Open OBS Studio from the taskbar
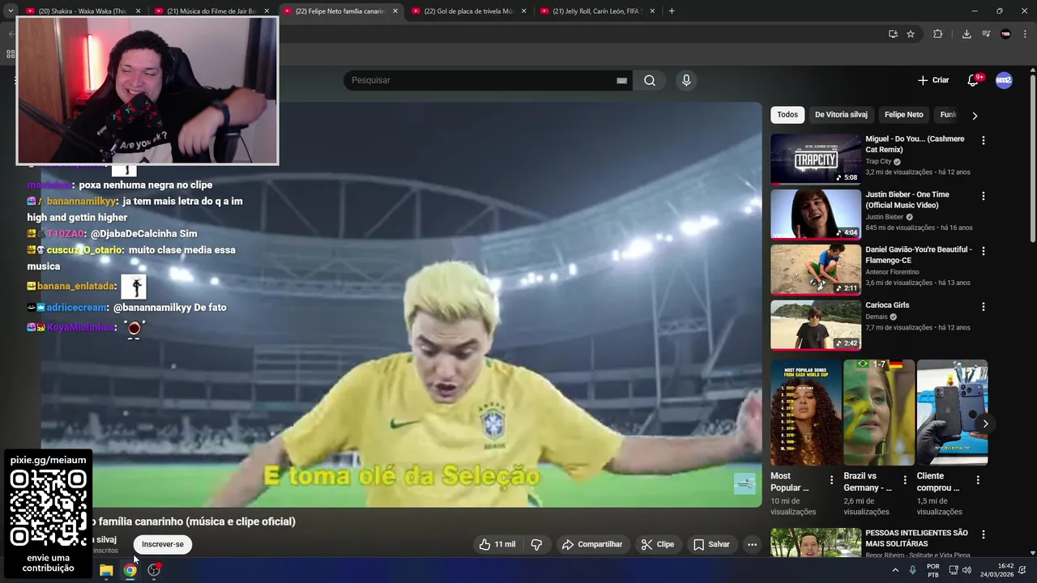This screenshot has width=1037, height=583. 154,570
